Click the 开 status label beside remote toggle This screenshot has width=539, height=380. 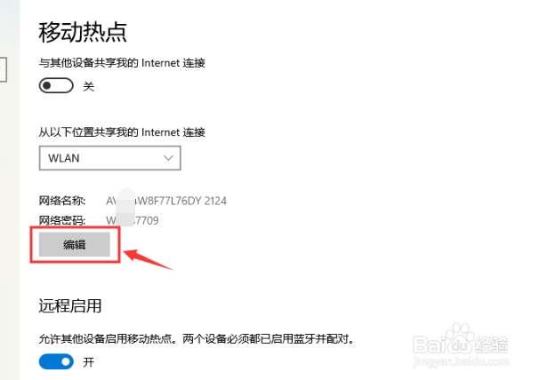coord(88,362)
